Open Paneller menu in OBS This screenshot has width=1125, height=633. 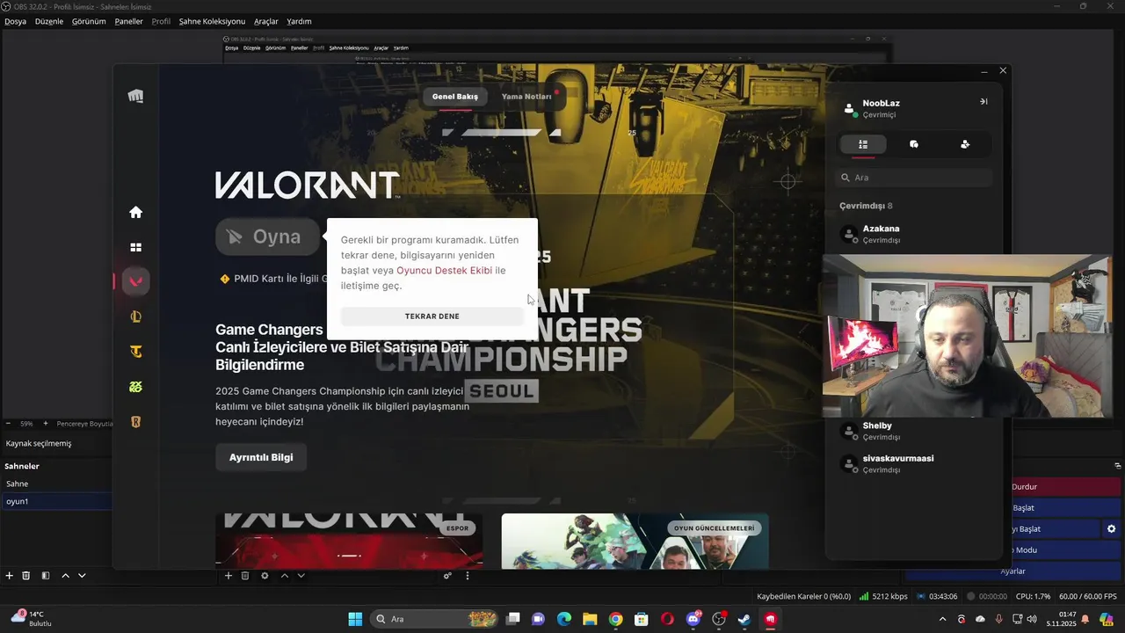point(129,21)
